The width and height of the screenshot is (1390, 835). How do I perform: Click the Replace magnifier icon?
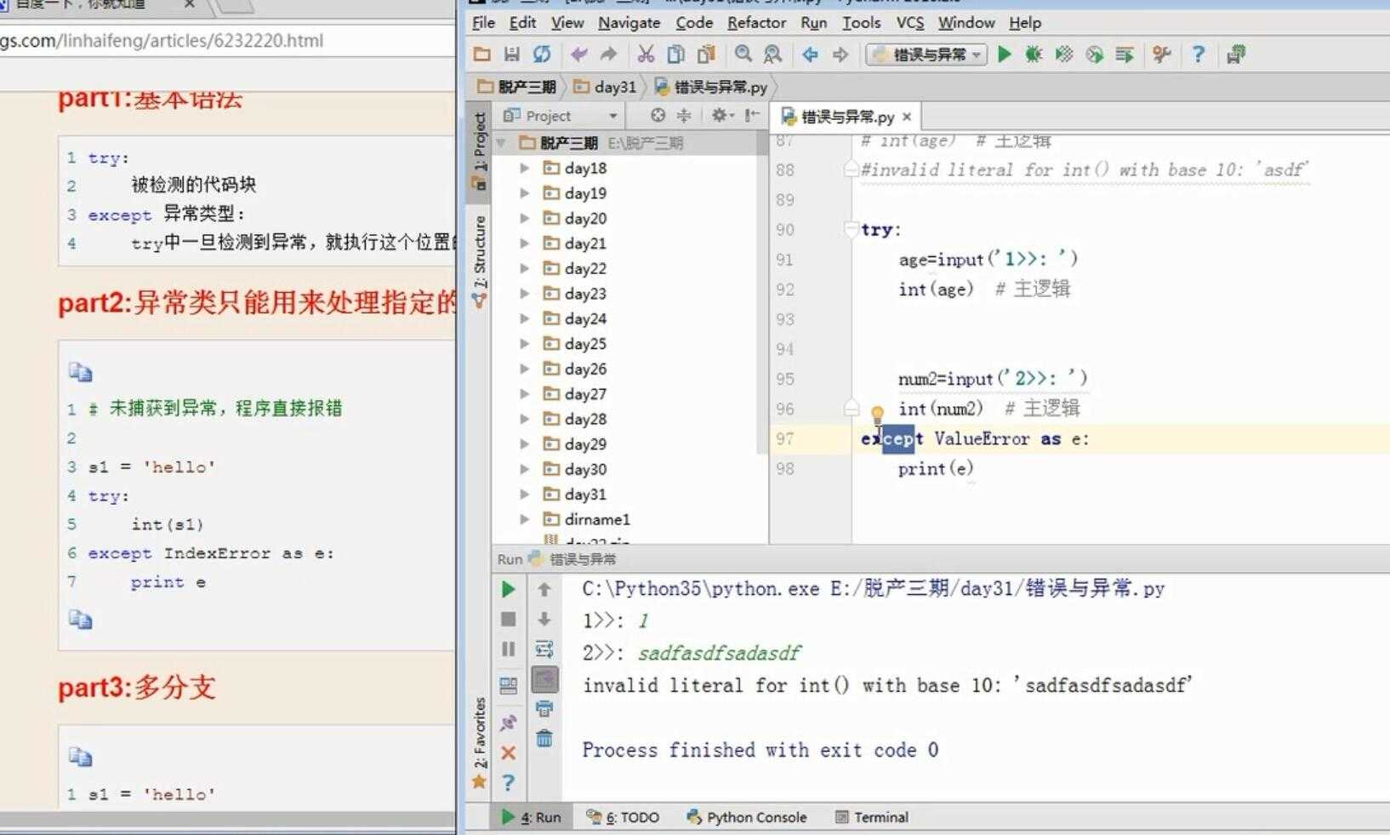click(x=772, y=54)
